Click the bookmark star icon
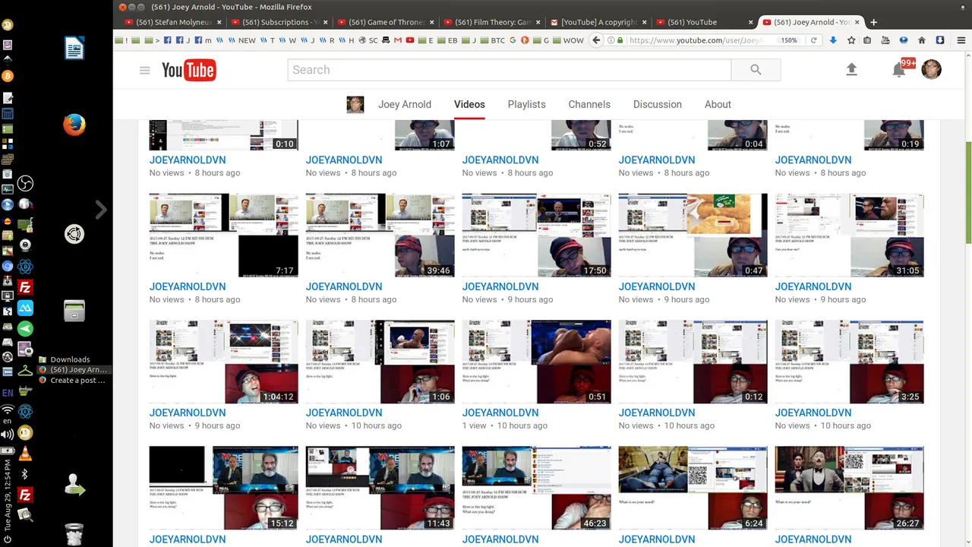Image resolution: width=972 pixels, height=547 pixels. 851,40
